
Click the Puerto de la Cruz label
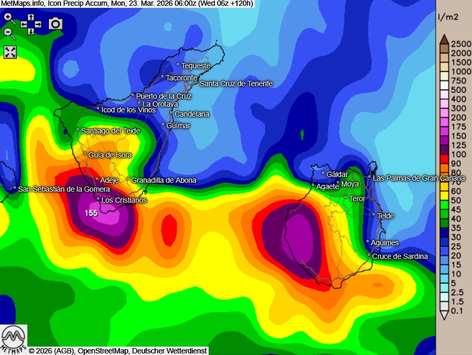pyautogui.click(x=163, y=96)
